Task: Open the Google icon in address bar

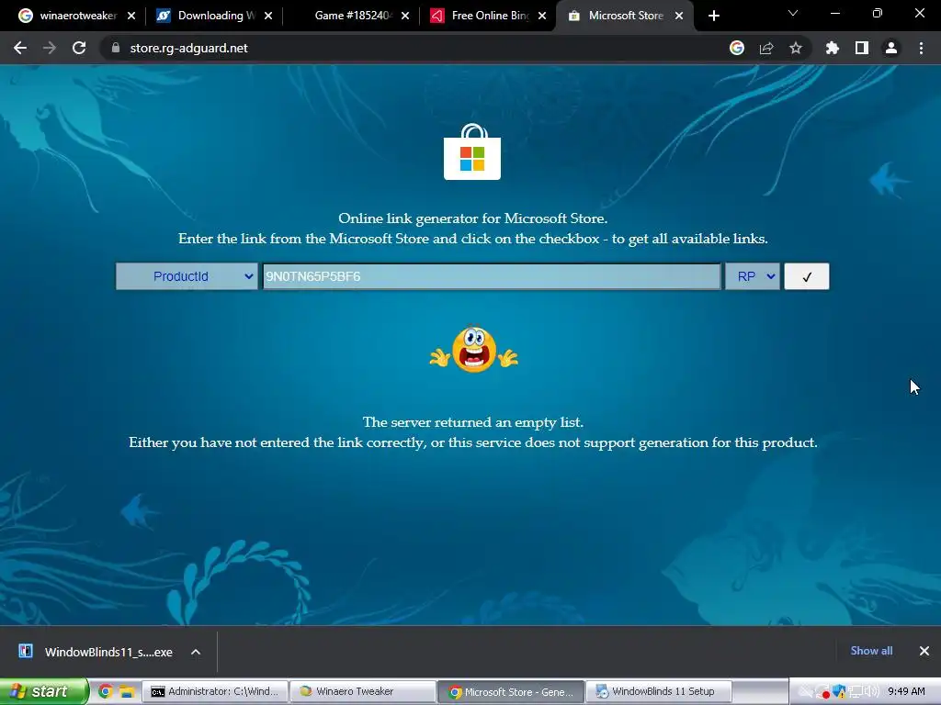Action: pos(737,48)
